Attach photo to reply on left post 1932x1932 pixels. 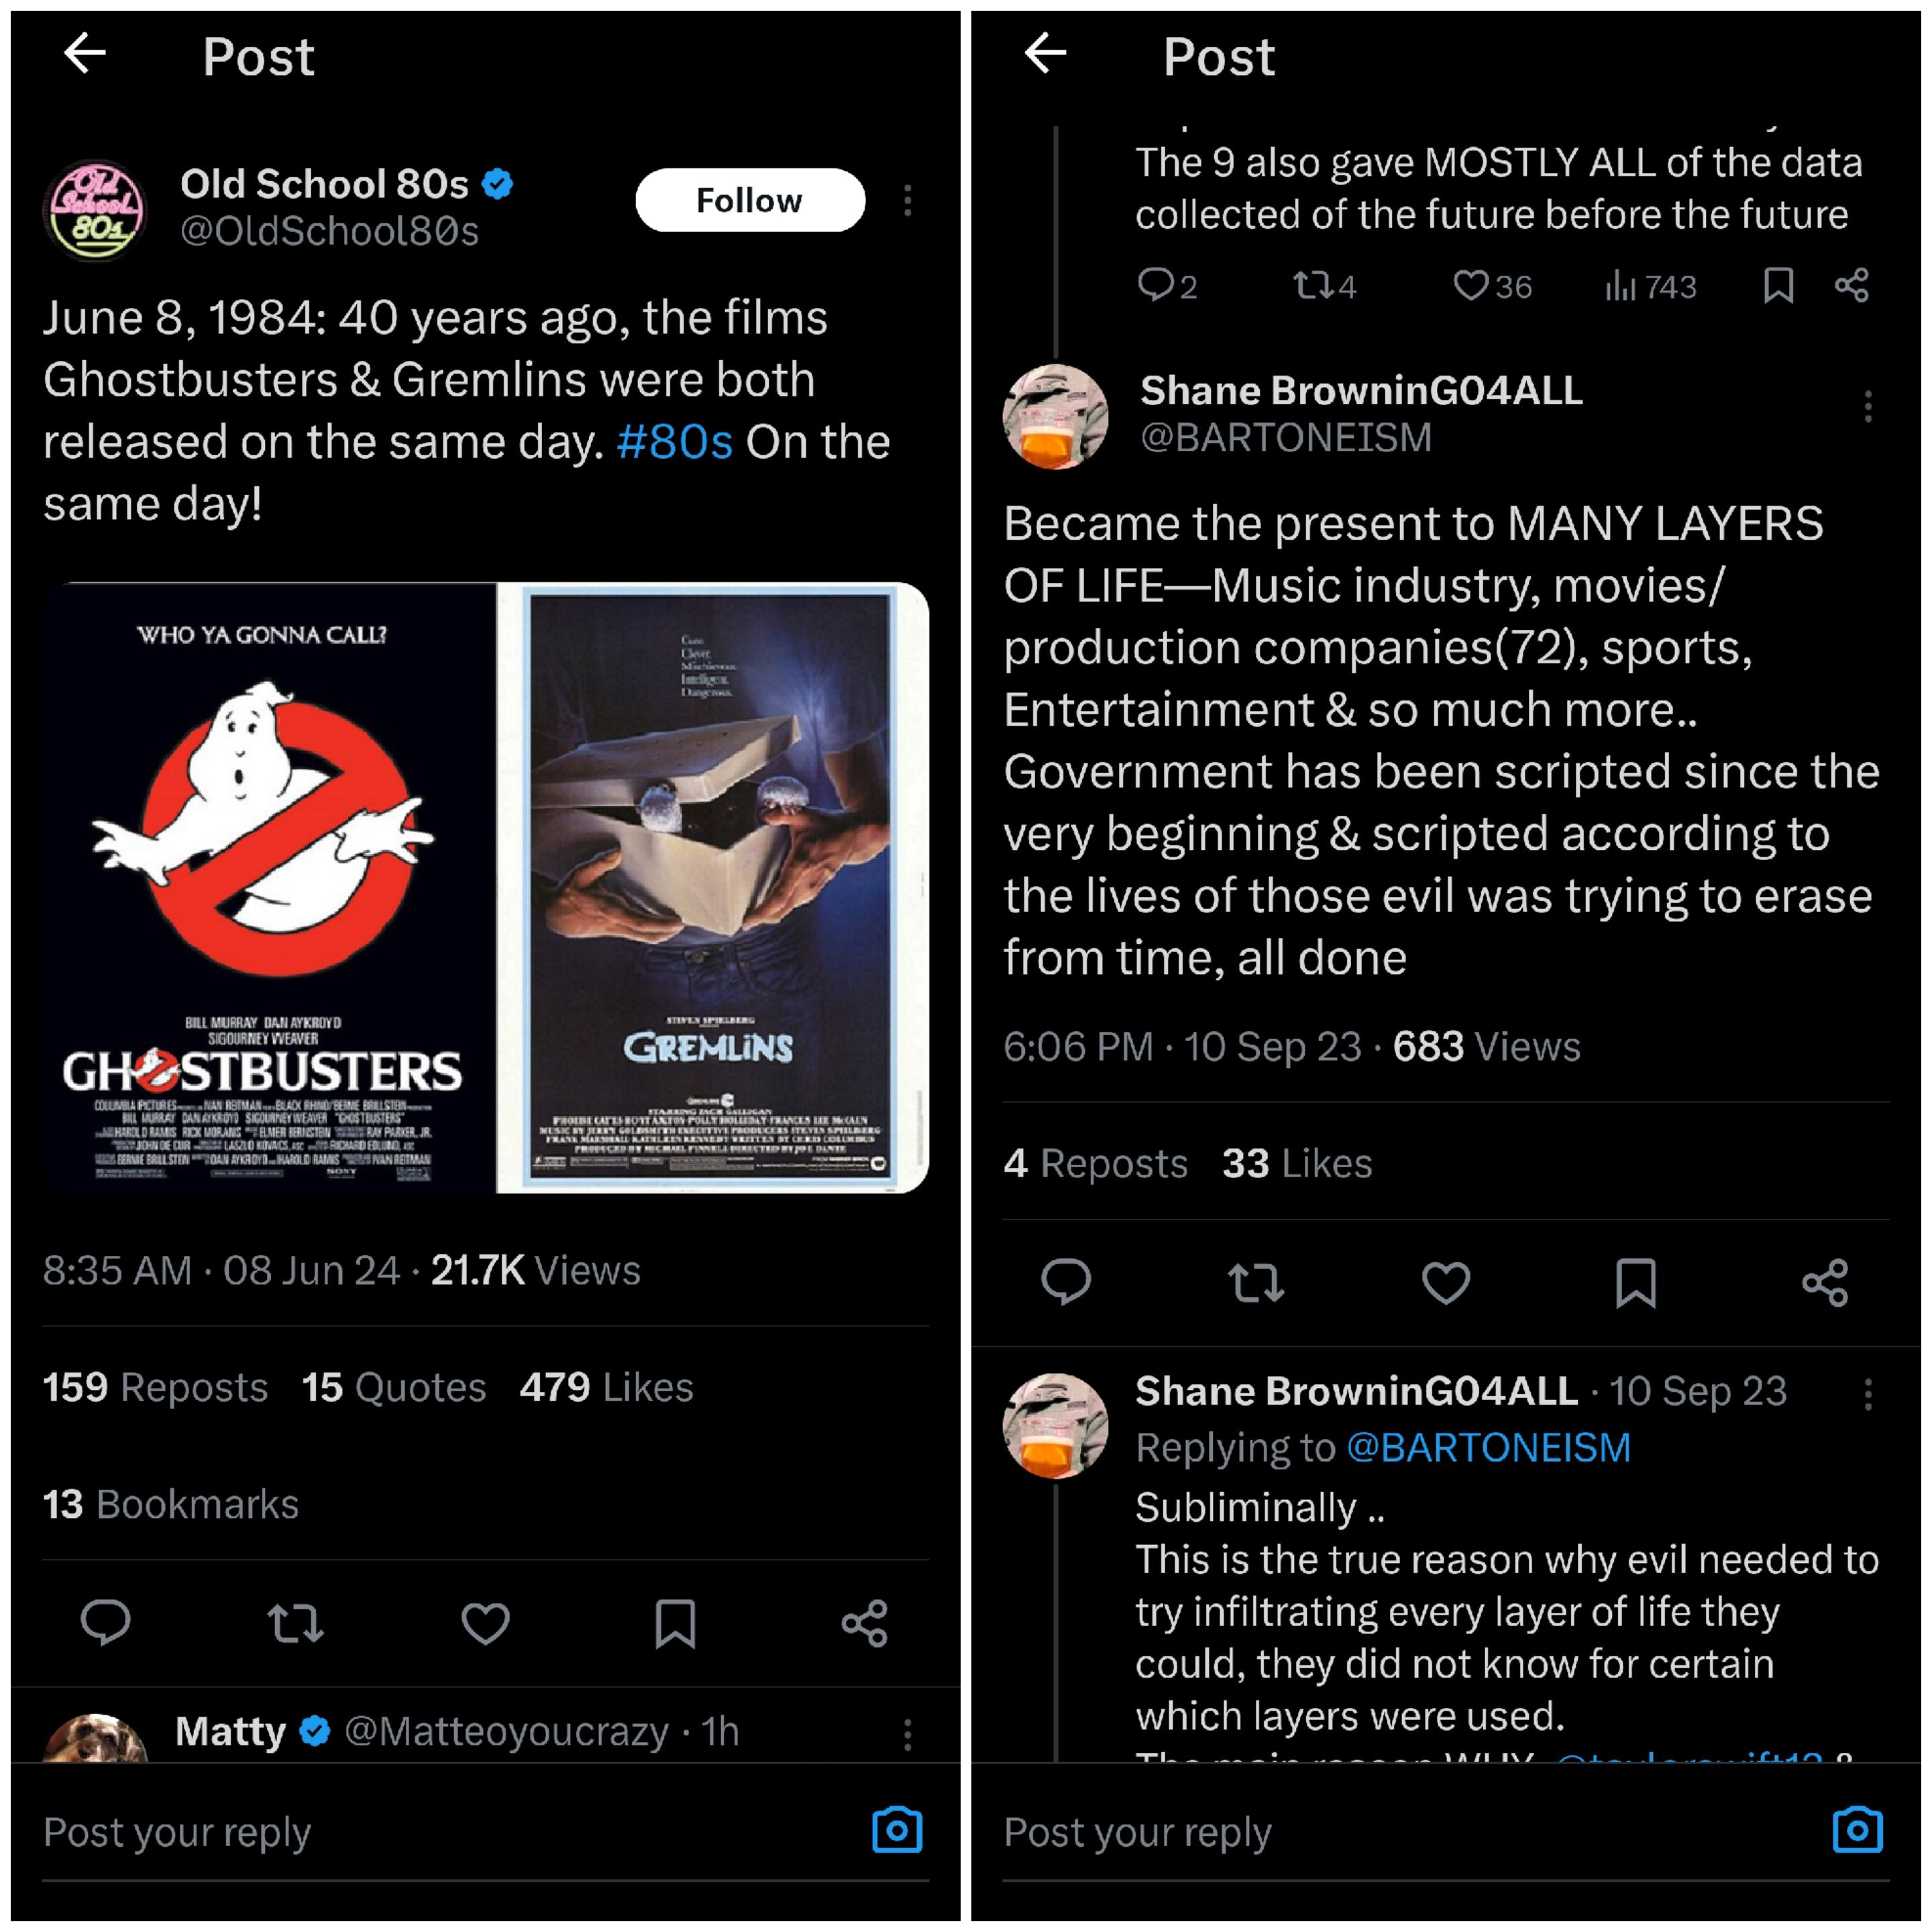click(x=897, y=1830)
